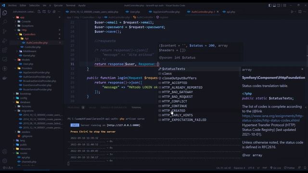
Task: Choose HTTP_BAD_REQUEST autocomplete suggestion
Action: pos(199,97)
